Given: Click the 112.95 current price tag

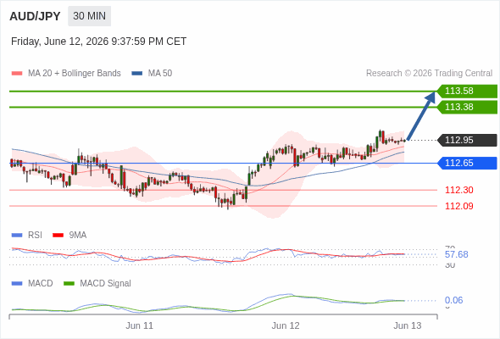Looking at the screenshot, I should (x=467, y=141).
